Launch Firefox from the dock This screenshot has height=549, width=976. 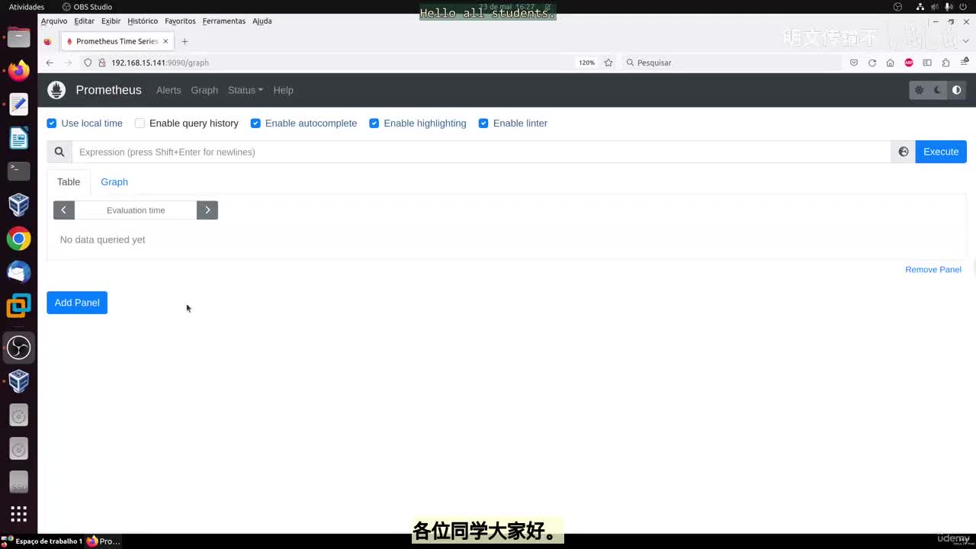(19, 71)
